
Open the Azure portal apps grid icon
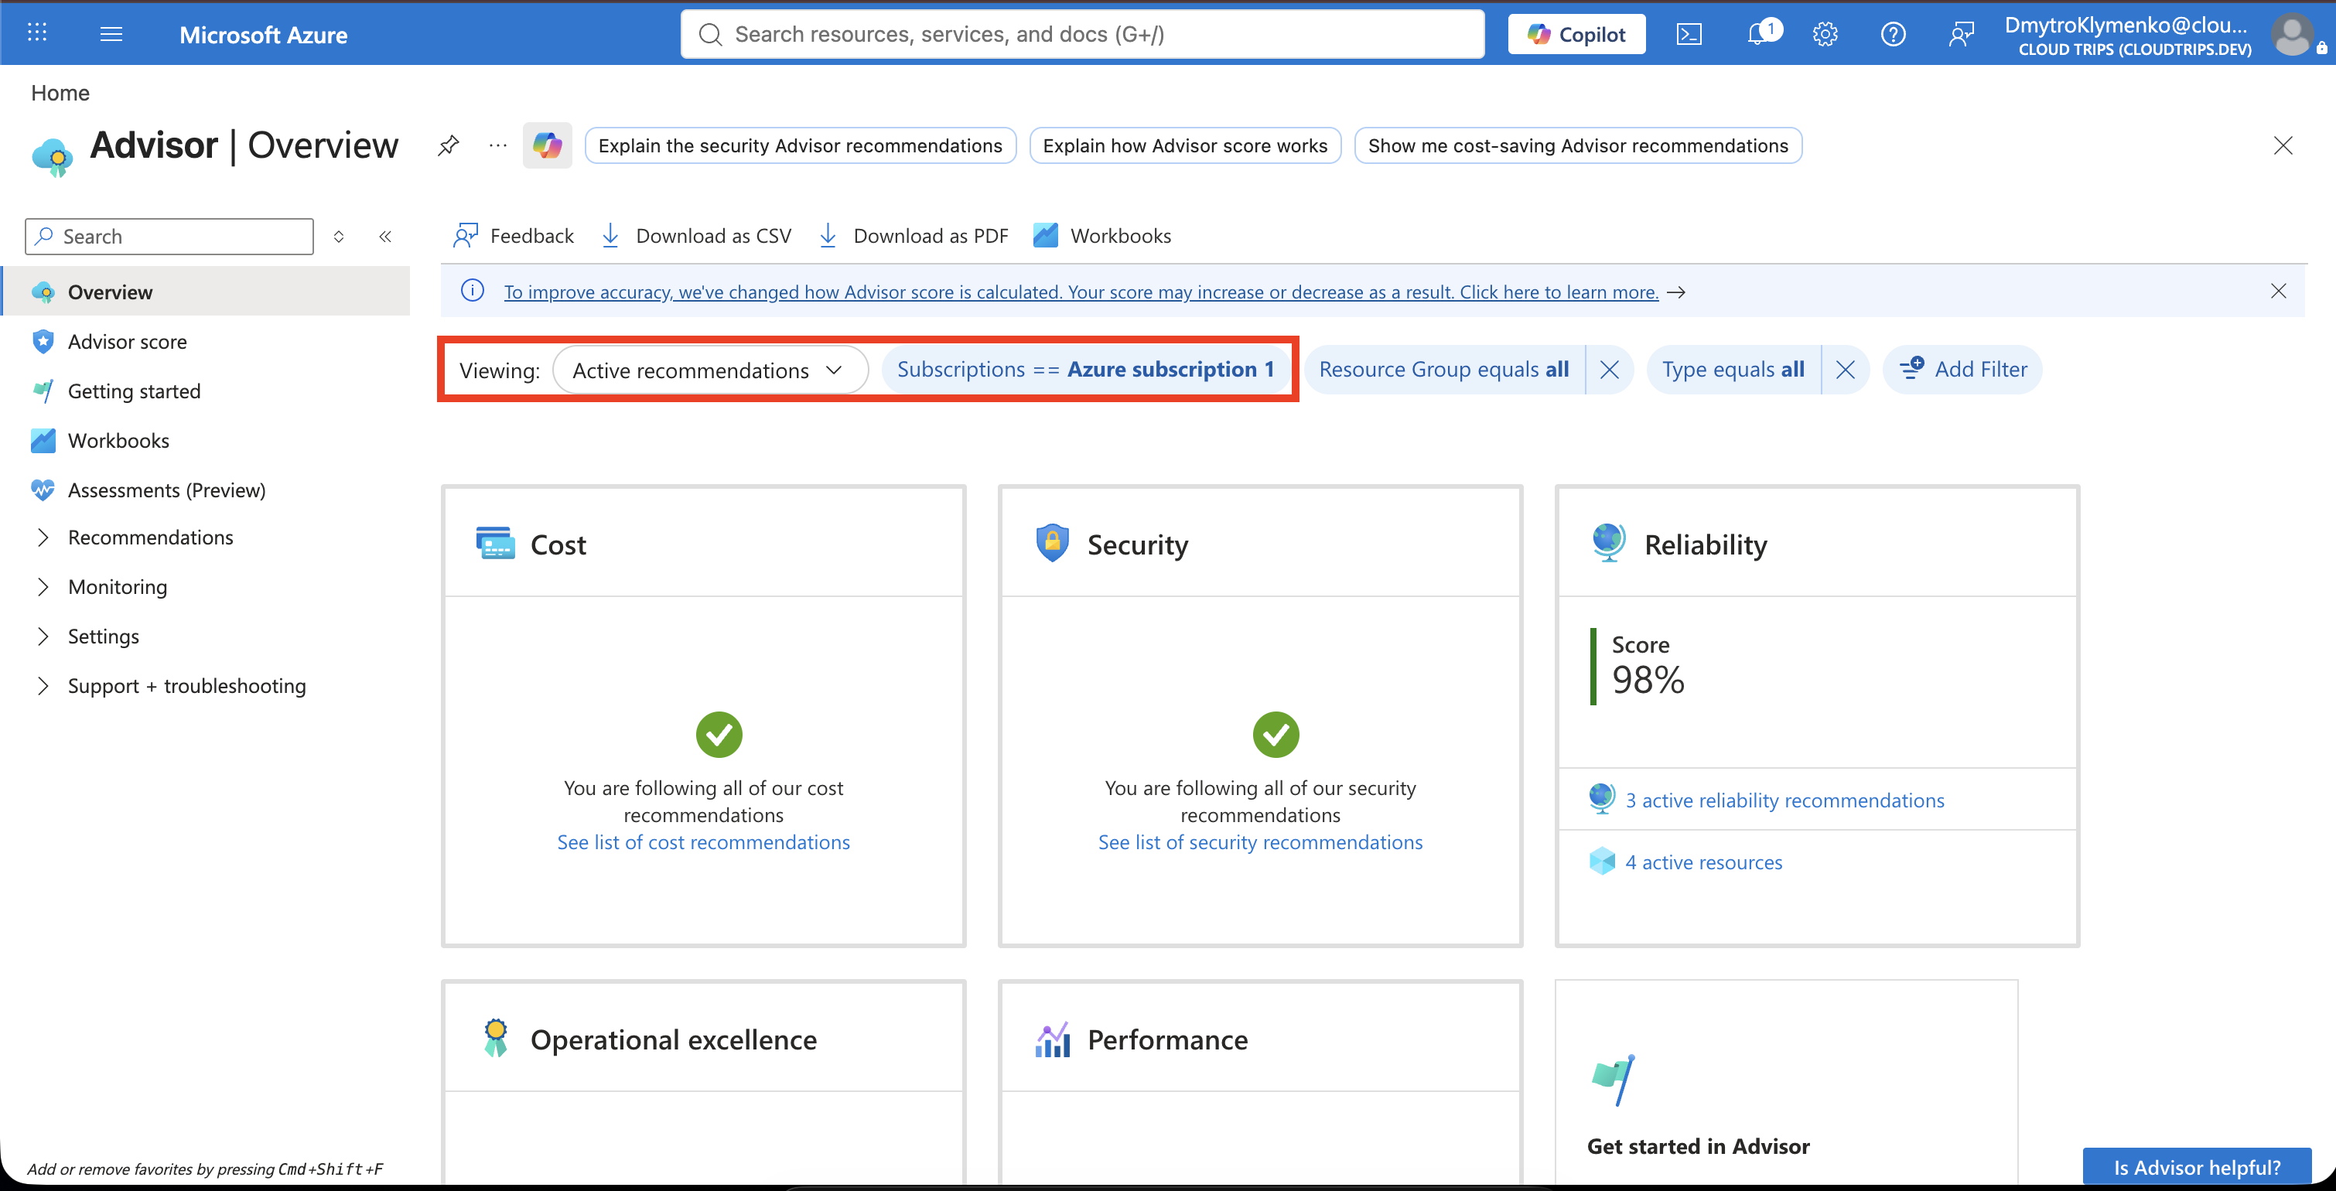point(37,33)
